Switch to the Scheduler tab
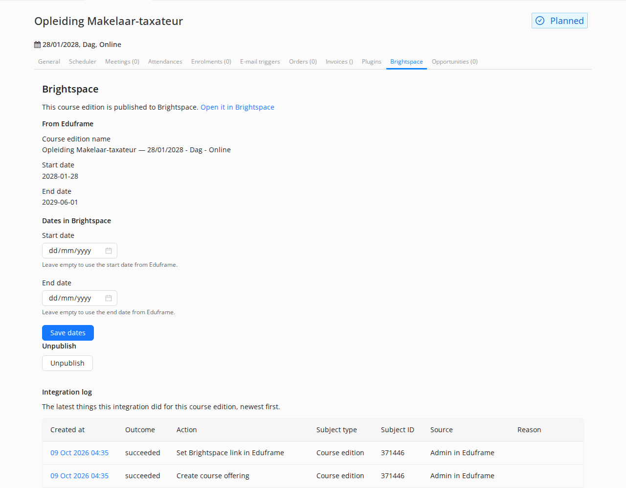Viewport: 626px width, 488px height. (x=83, y=62)
